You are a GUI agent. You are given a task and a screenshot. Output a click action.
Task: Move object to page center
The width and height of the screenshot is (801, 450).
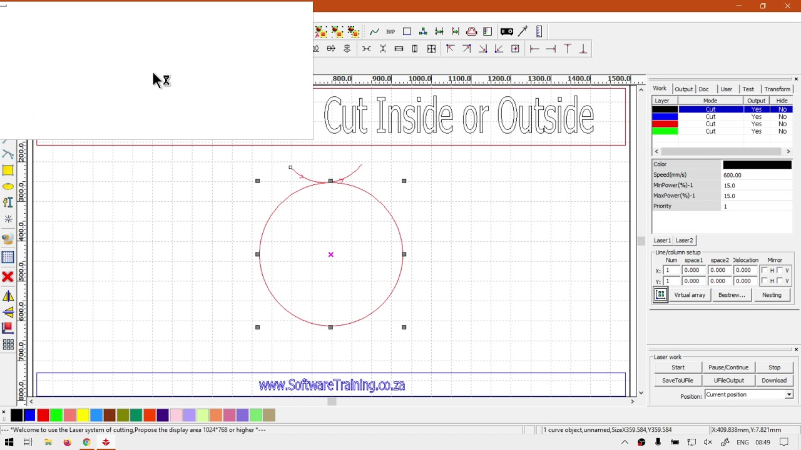[515, 49]
